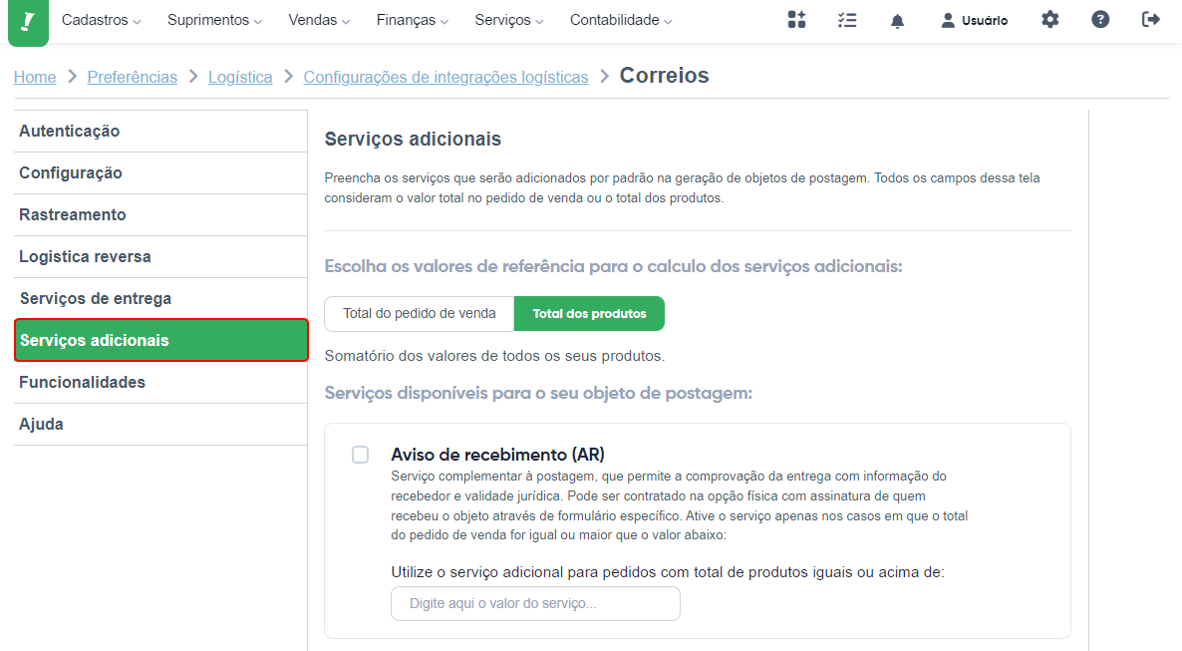Open the help question mark icon

coord(1100,20)
